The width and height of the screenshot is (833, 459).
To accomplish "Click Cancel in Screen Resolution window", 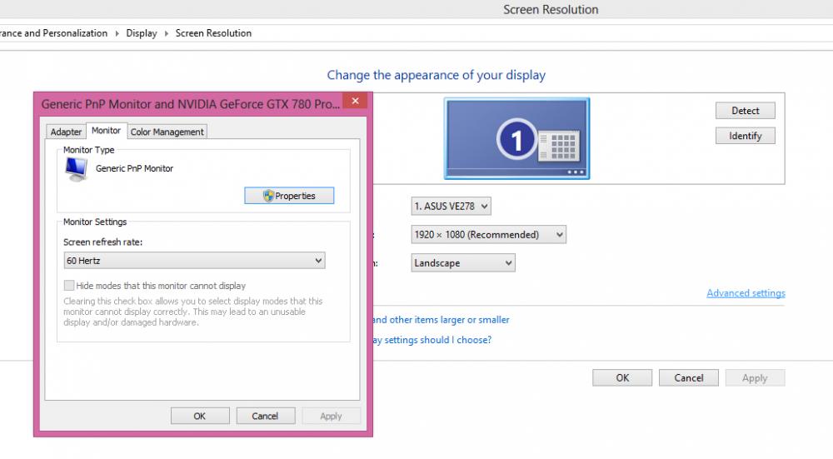I will (x=689, y=377).
